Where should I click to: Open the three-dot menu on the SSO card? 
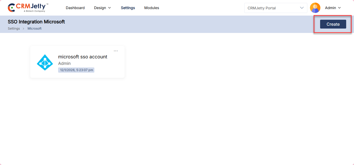pos(116,51)
